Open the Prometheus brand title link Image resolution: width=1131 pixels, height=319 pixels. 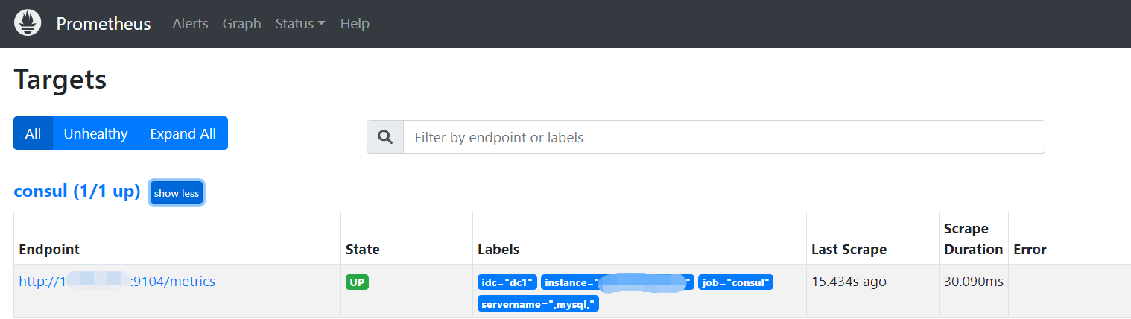pyautogui.click(x=104, y=24)
